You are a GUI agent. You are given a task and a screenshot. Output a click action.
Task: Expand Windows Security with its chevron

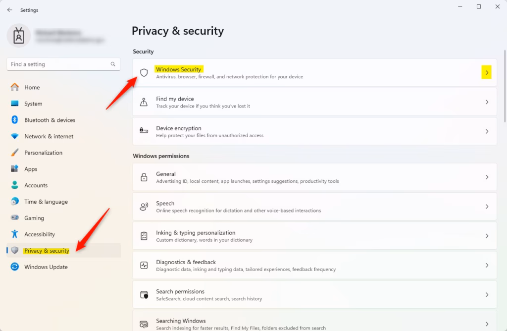pos(487,72)
